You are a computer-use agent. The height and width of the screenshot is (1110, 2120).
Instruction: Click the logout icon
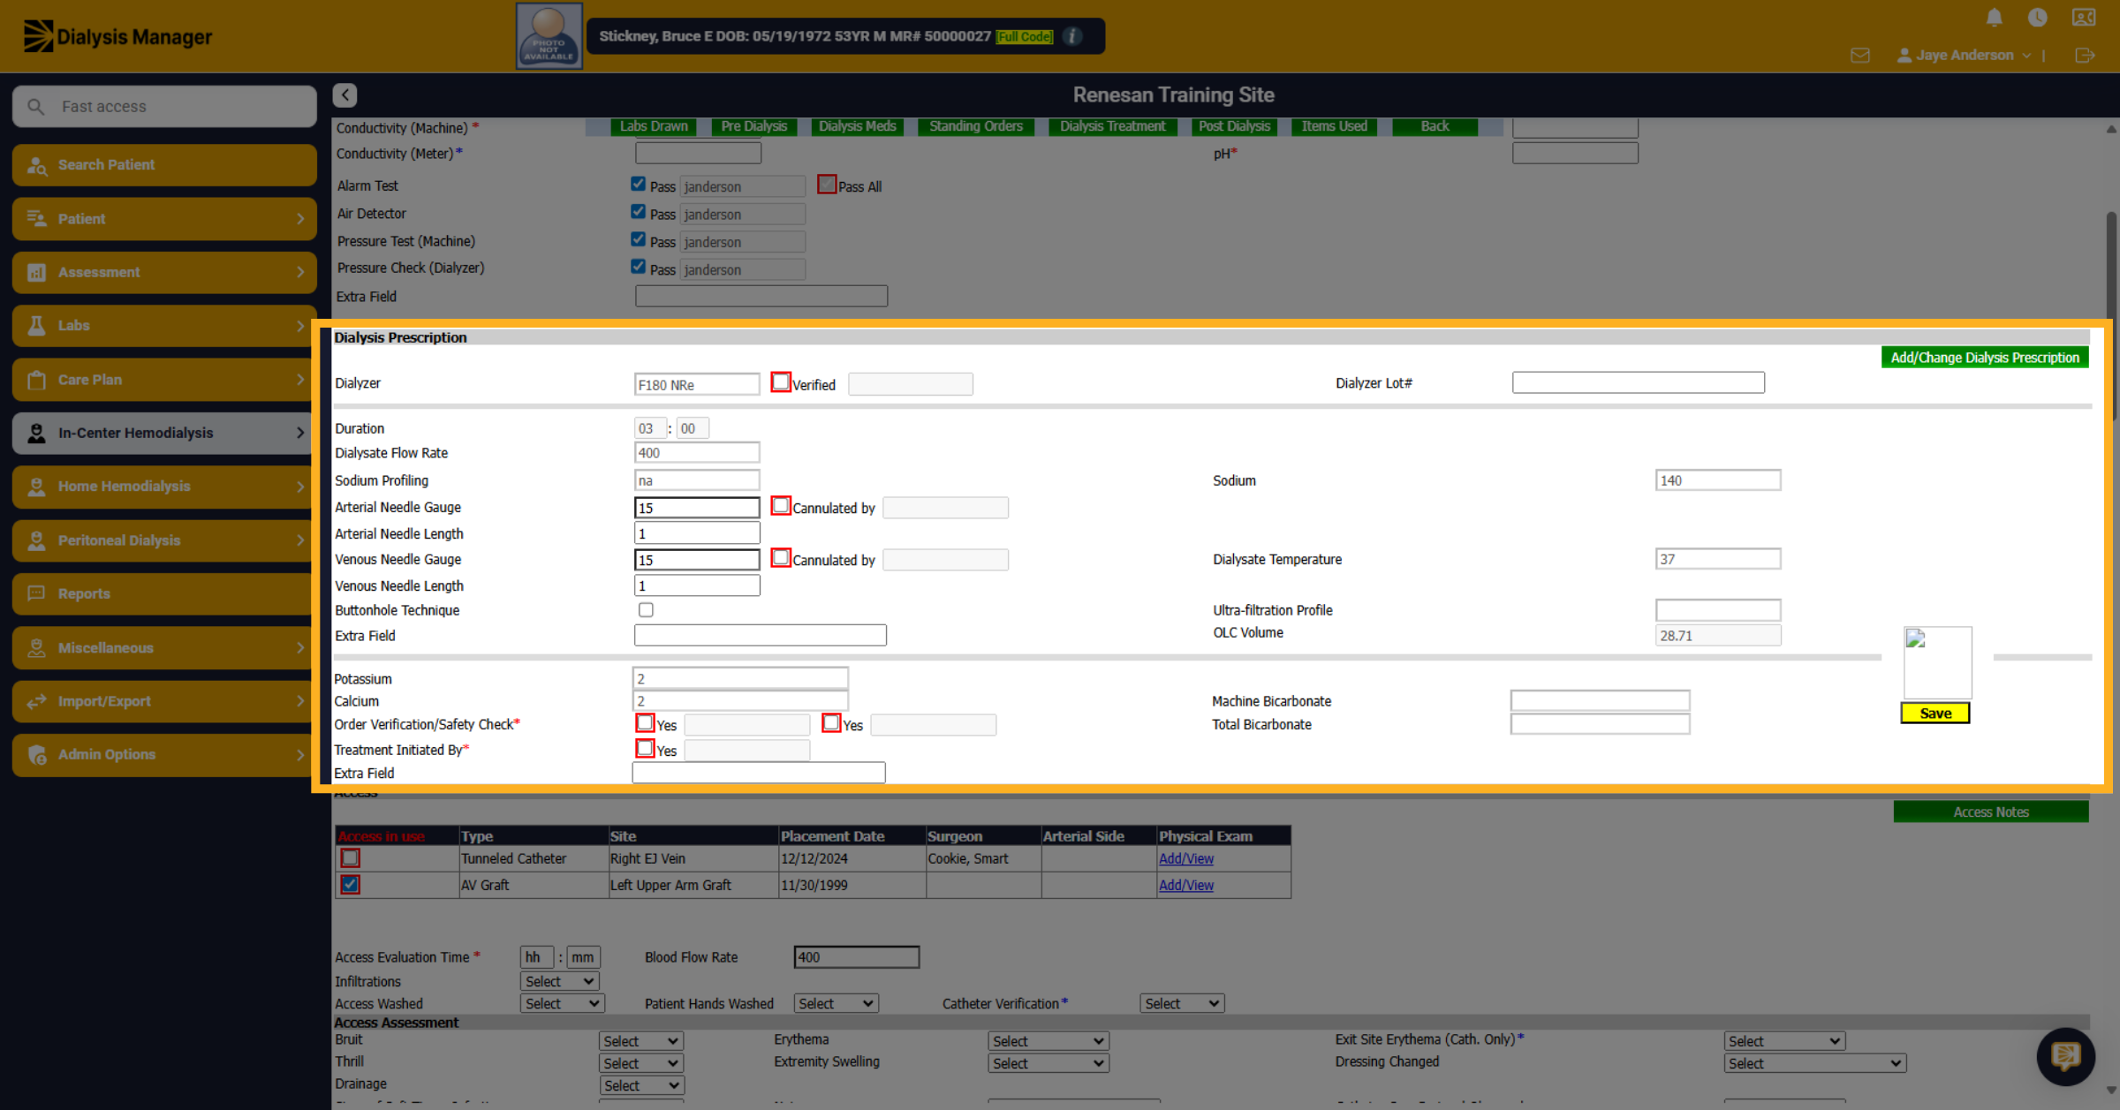[x=2084, y=55]
